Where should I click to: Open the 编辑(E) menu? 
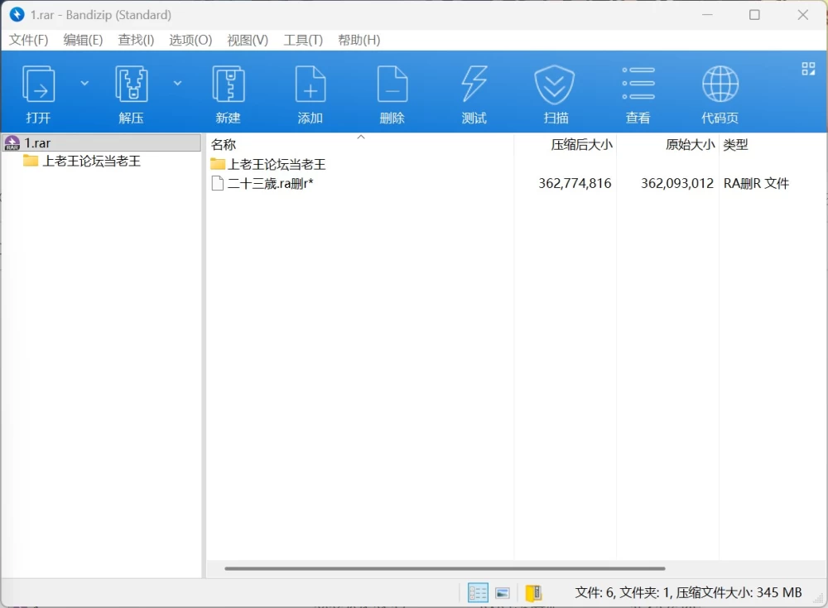83,40
